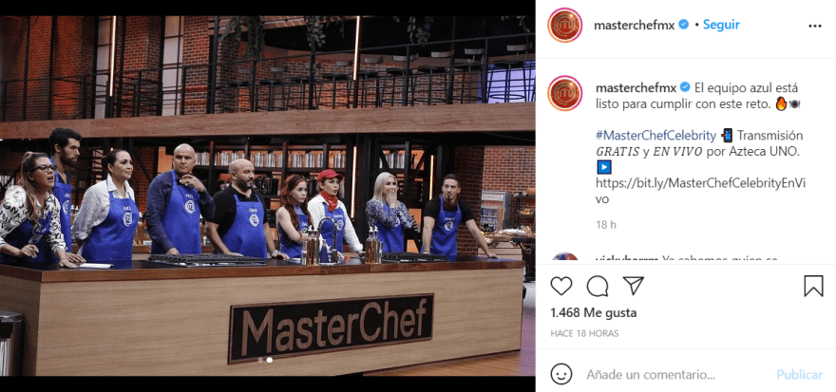
Task: Select second carousel dot indicator
Action: coord(270,360)
